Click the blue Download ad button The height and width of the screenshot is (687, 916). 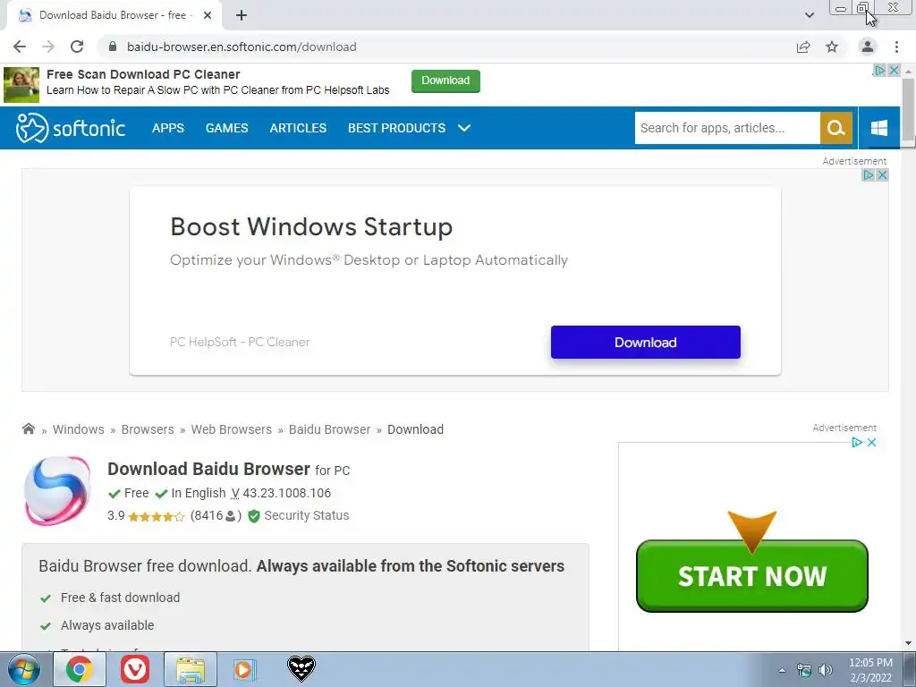[x=646, y=343]
